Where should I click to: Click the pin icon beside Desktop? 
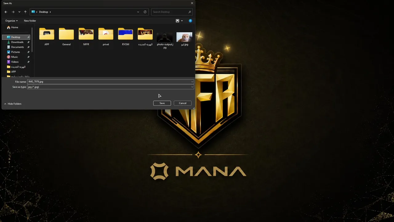point(28,37)
